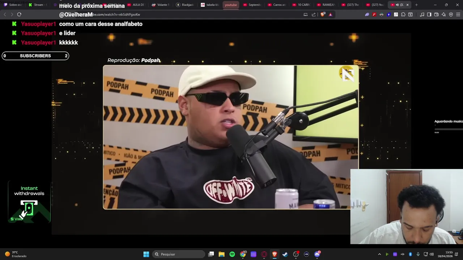Mute the active tab via speaker icon
The image size is (463, 260).
(397, 5)
